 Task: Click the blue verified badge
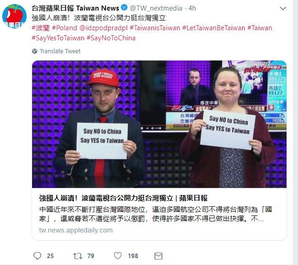tap(124, 8)
